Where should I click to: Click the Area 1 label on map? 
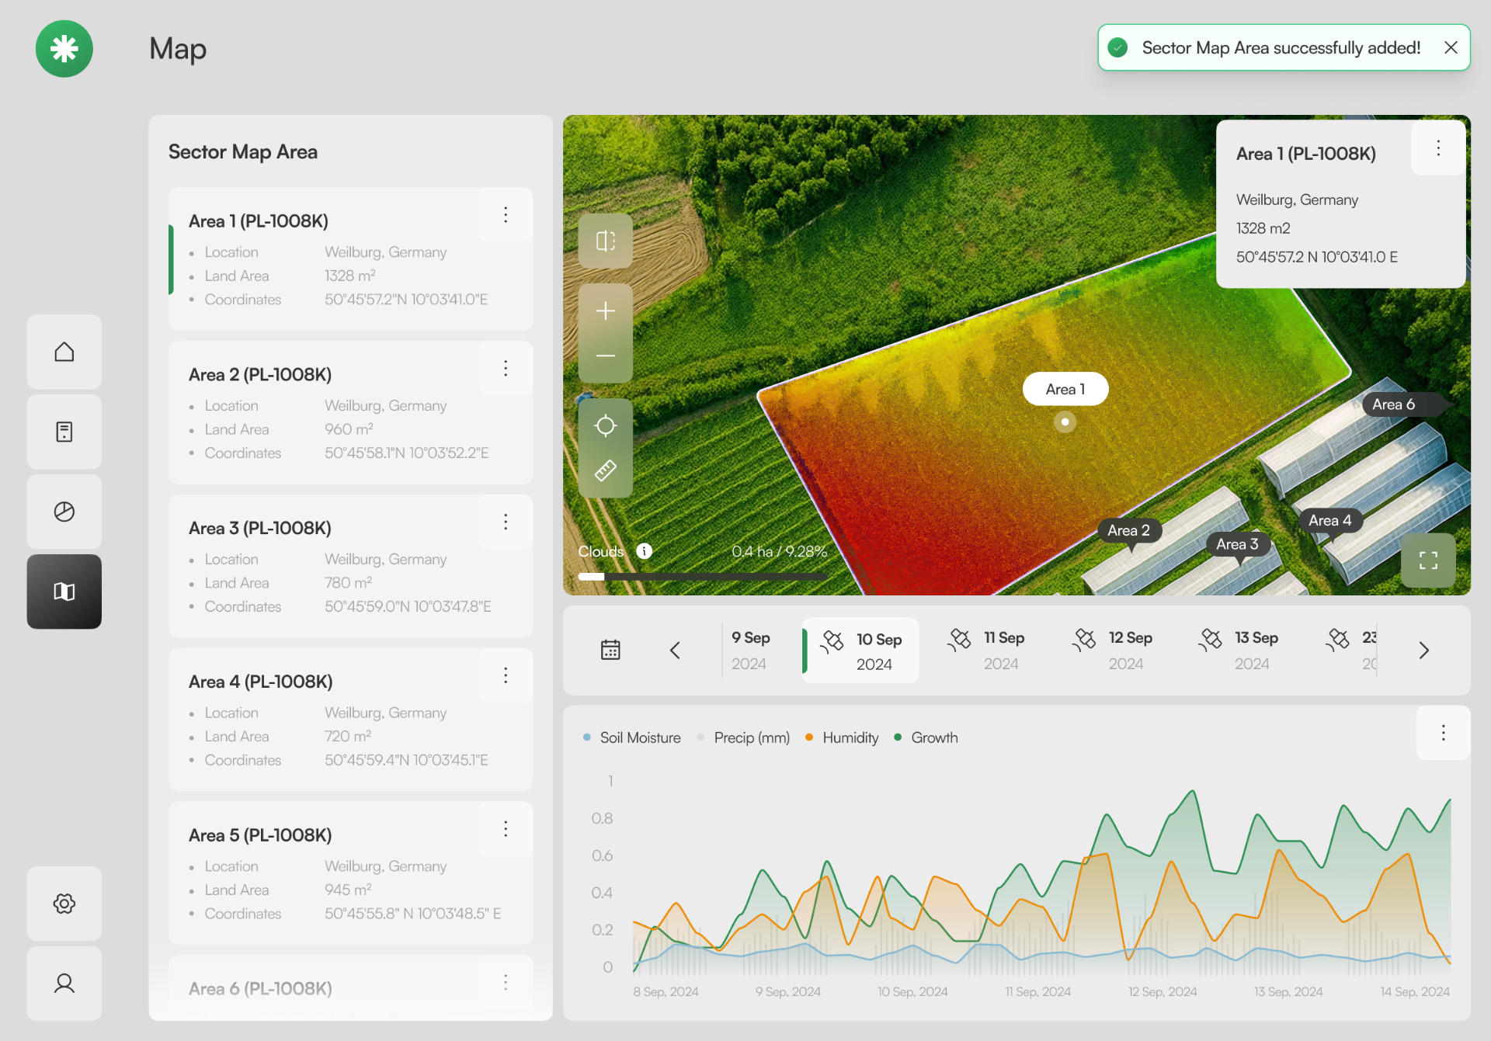coord(1065,389)
